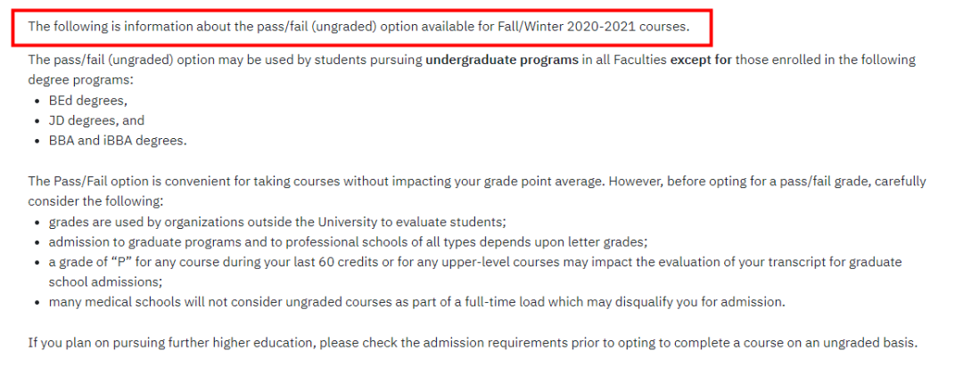Click the bullet about organizations outside the University
Viewport: 963px width, 367px height.
pyautogui.click(x=277, y=222)
